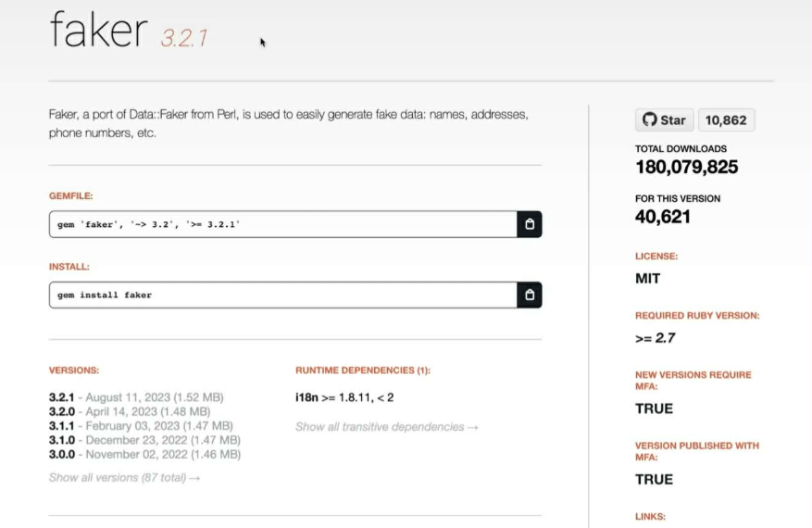Open version 3.0.0 from list

62,455
